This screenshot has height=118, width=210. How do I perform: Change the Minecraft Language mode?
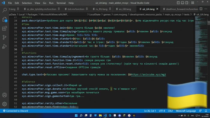tap(186, 111)
